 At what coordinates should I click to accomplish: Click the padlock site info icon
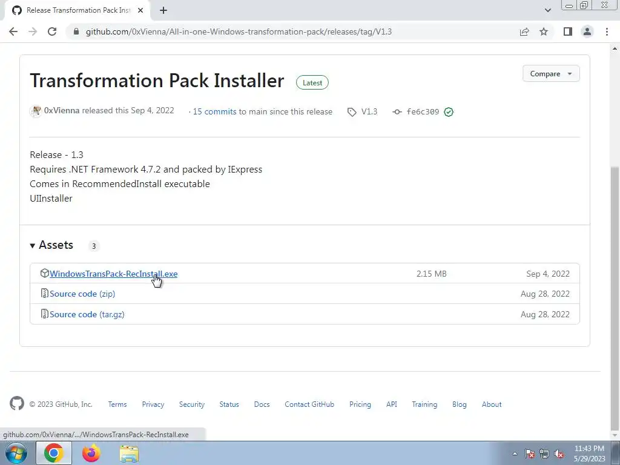click(x=76, y=31)
